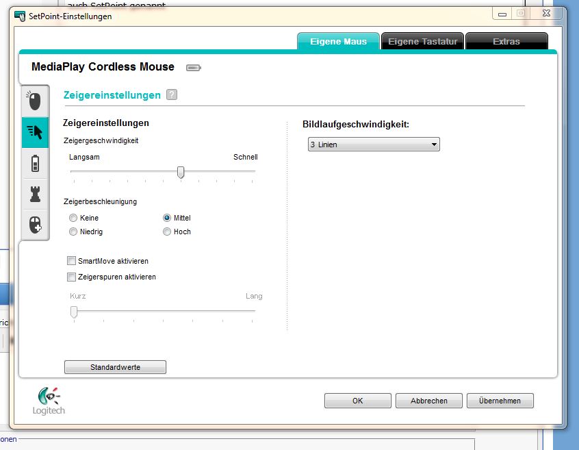Click the MediaPlay Cordless Mouse heading
Image resolution: width=579 pixels, height=450 pixels.
point(103,67)
